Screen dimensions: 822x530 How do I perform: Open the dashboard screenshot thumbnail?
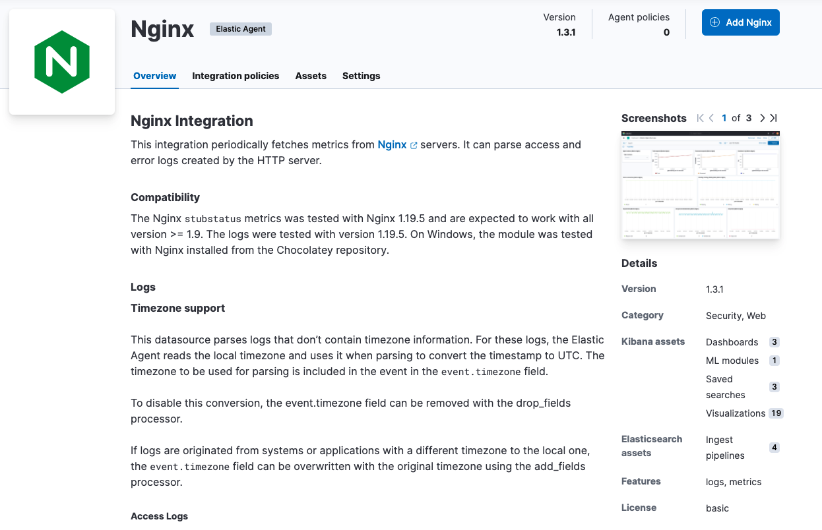700,185
